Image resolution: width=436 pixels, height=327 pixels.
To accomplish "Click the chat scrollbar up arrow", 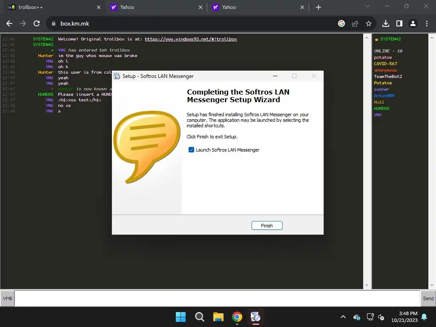I will (x=367, y=37).
